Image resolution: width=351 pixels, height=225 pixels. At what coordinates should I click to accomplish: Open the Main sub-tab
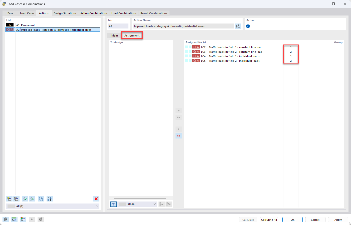(115, 35)
